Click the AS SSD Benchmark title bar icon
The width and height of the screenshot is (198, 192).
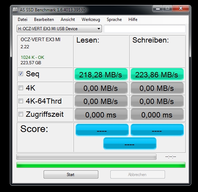[x=15, y=10]
